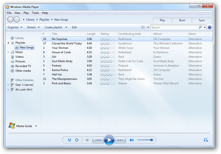The width and height of the screenshot is (221, 154).
Task: Turn on shuffle mode
Action: 69,140
